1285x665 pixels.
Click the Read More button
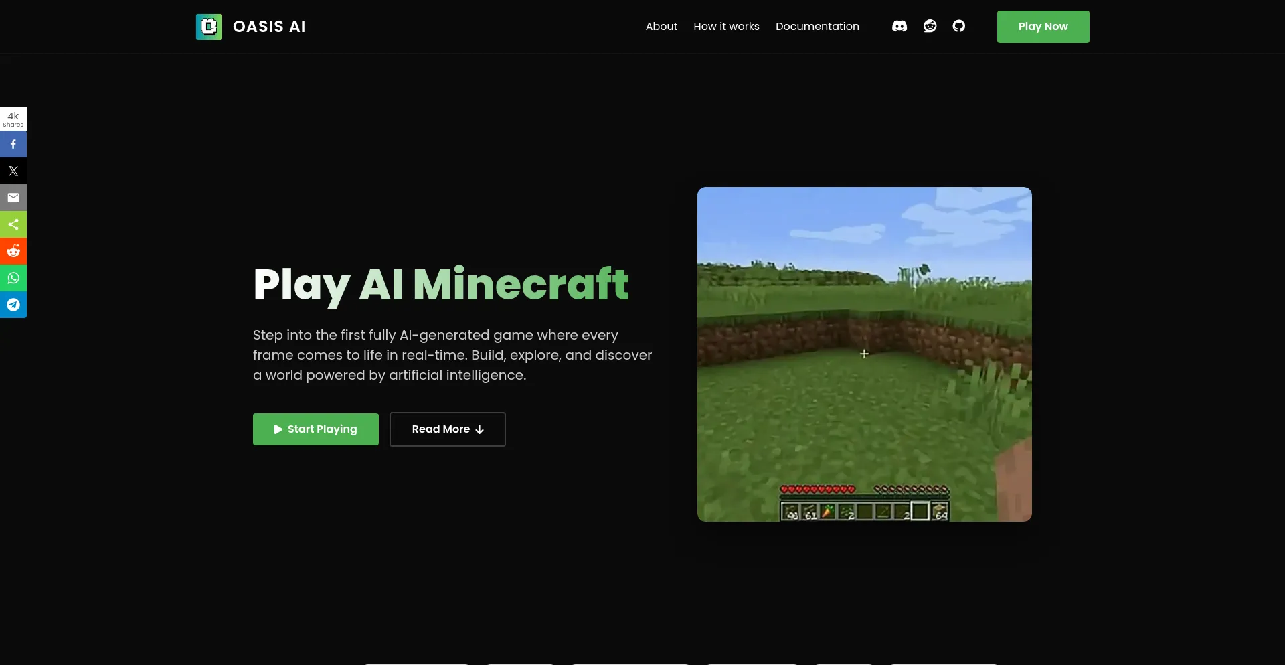pos(448,429)
